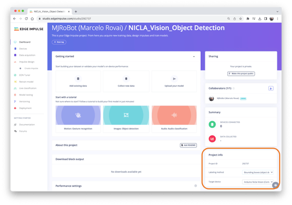Click the Data acquisition database icon
The image size is (292, 205).
point(15,55)
